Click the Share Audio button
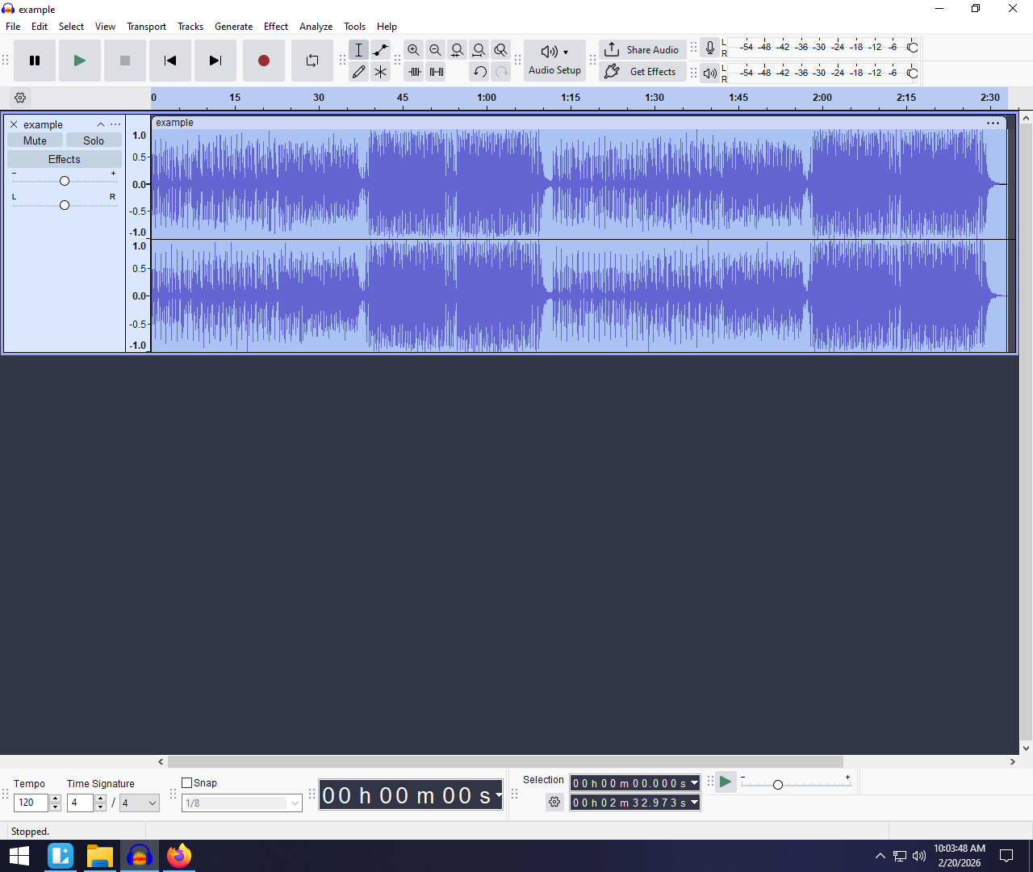 click(642, 49)
